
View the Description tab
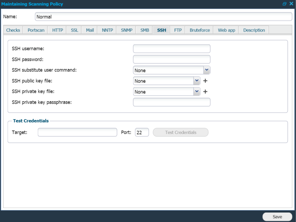point(254,30)
